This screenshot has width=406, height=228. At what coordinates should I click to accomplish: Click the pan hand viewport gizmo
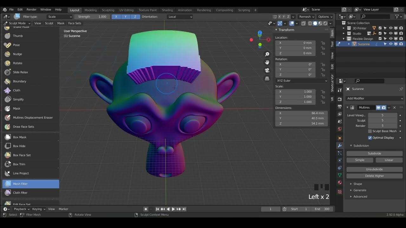267,62
